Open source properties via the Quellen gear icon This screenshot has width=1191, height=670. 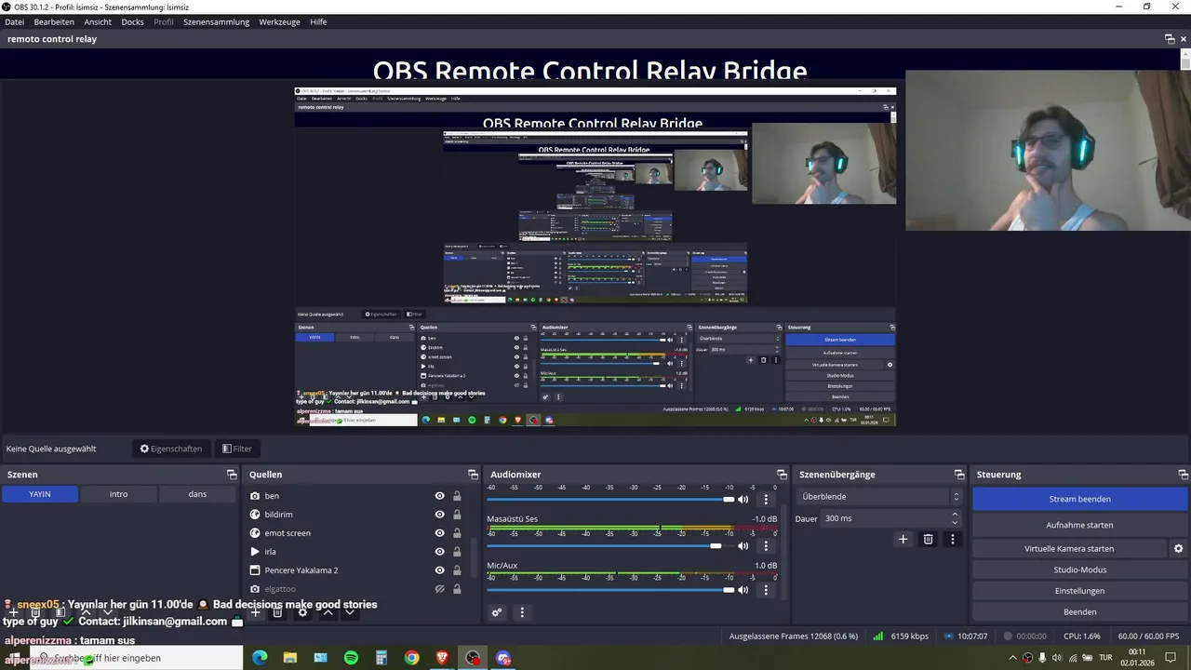point(302,612)
